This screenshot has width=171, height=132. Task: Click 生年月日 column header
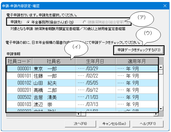click(x=96, y=61)
